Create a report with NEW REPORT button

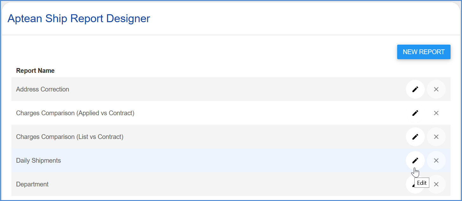point(424,52)
